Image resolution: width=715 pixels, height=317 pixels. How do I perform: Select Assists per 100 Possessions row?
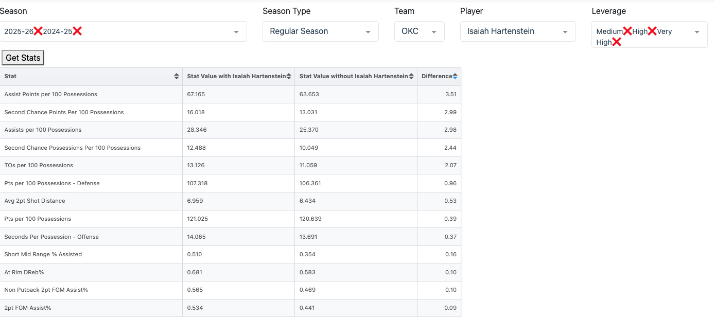pos(231,130)
